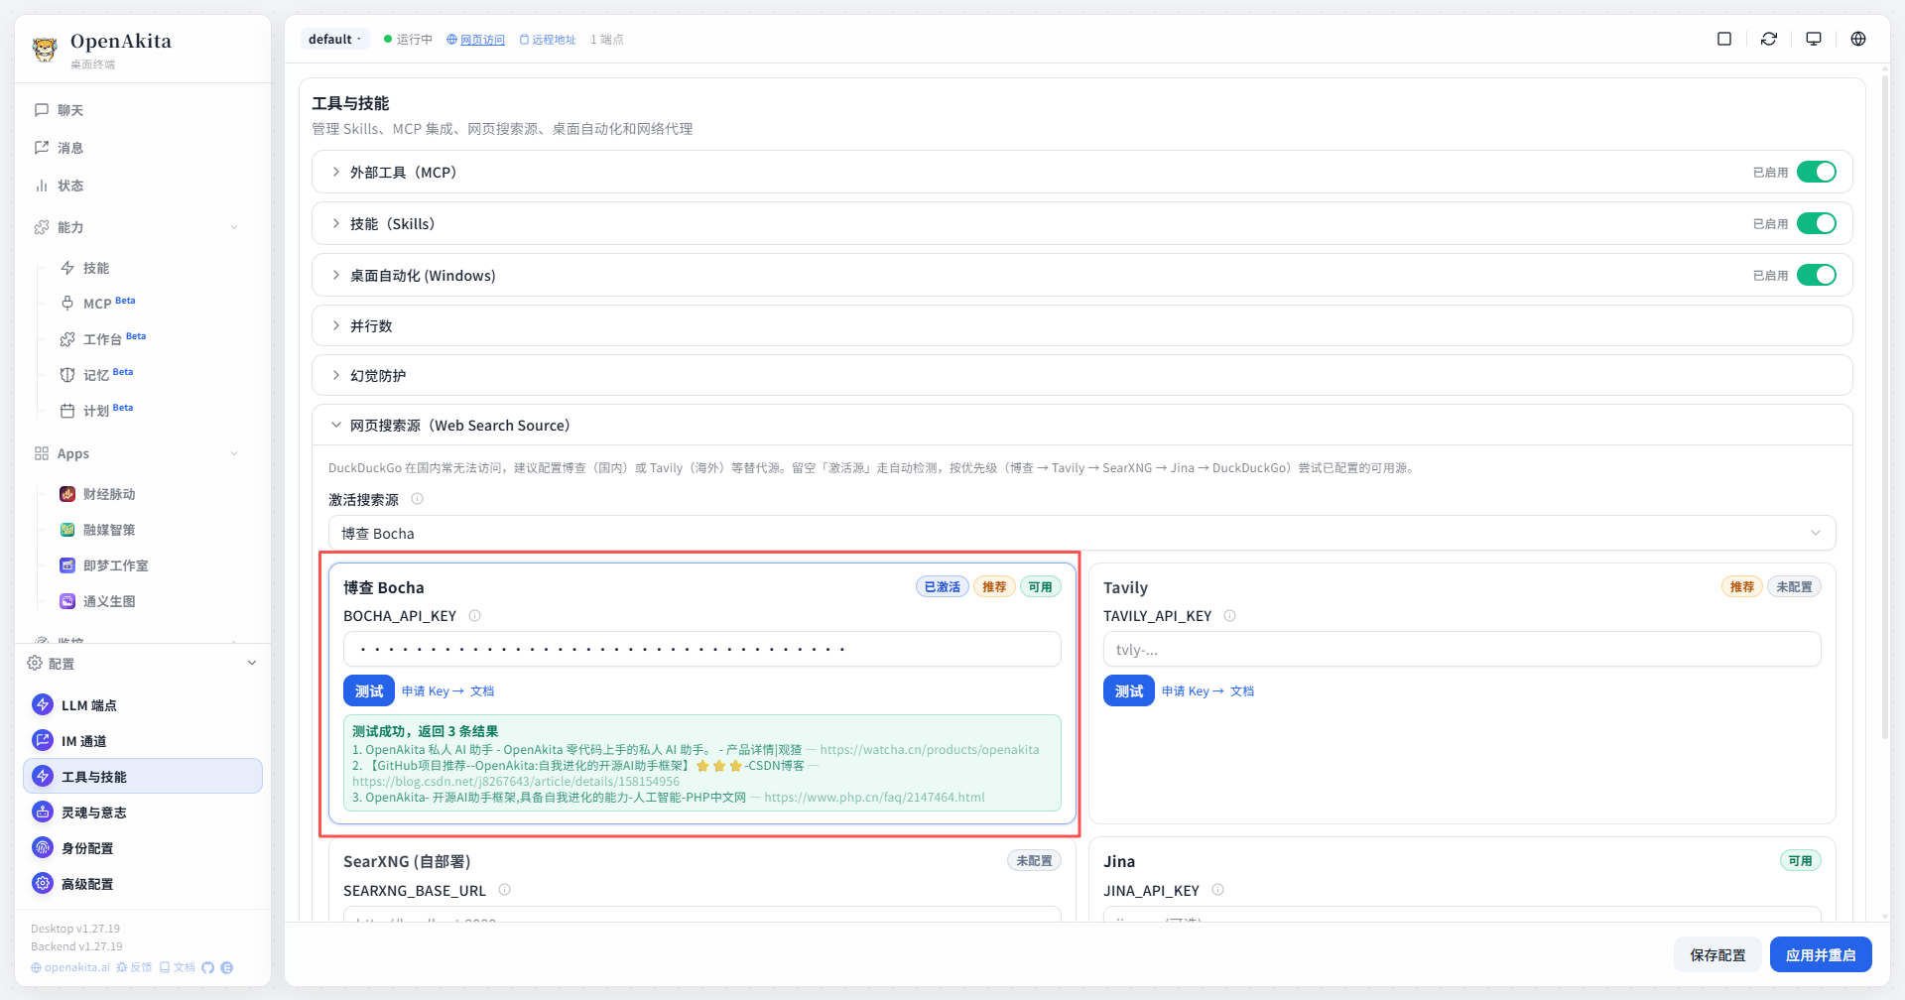This screenshot has width=1905, height=1000.
Task: Click the square window icon in top bar
Action: pyautogui.click(x=1724, y=39)
